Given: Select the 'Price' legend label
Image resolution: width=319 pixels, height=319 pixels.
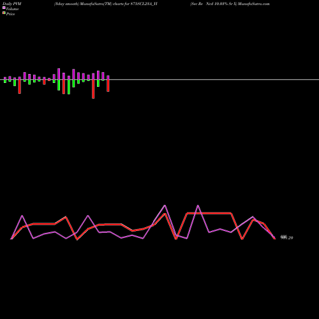Looking at the screenshot, I should [10, 14].
